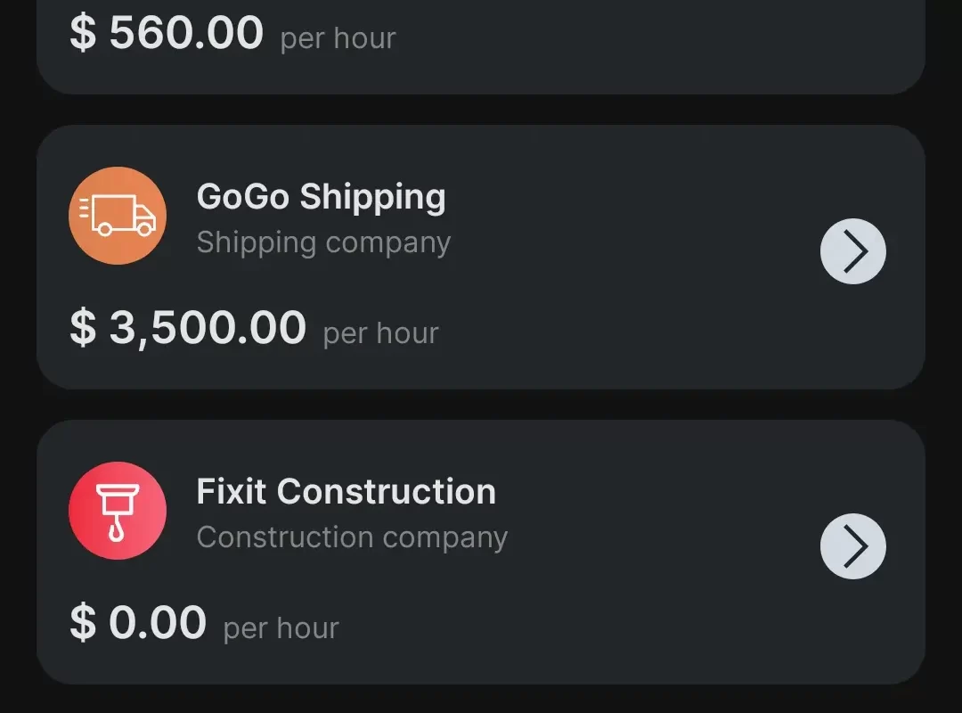Click the dollar sign before 560.00
The image size is (962, 713).
click(x=83, y=34)
